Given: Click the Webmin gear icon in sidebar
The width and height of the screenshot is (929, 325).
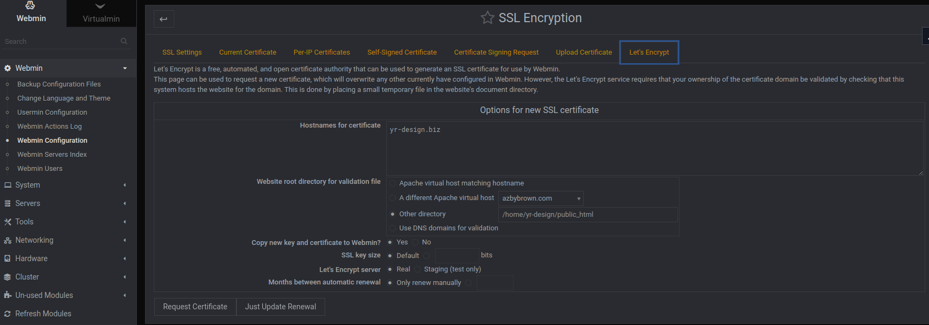Looking at the screenshot, I should pos(8,68).
